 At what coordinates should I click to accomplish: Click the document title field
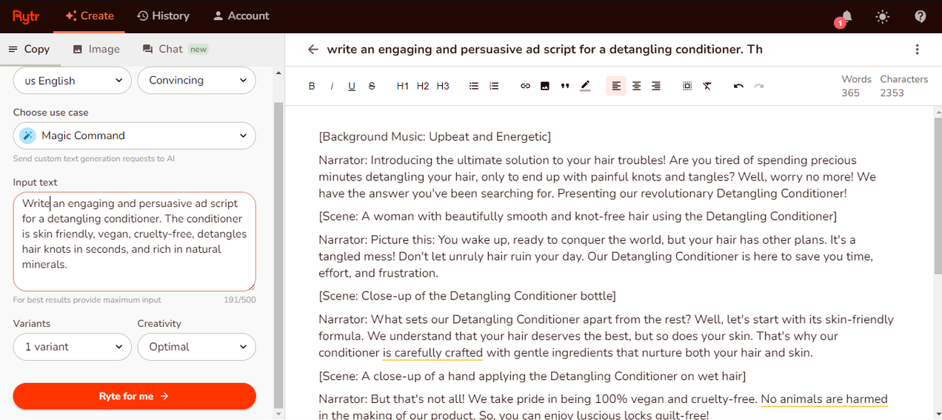pos(545,49)
